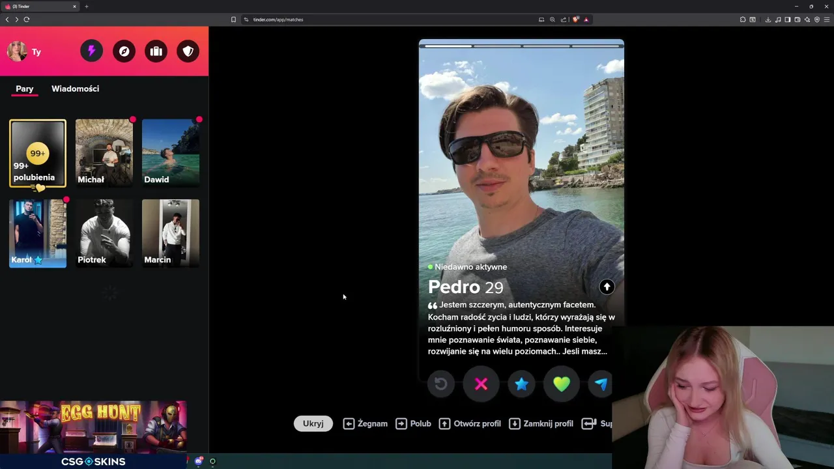Jump to the second photo progress segment
The height and width of the screenshot is (469, 834).
point(497,46)
